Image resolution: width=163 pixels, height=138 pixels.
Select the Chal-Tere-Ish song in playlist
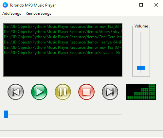point(63,37)
